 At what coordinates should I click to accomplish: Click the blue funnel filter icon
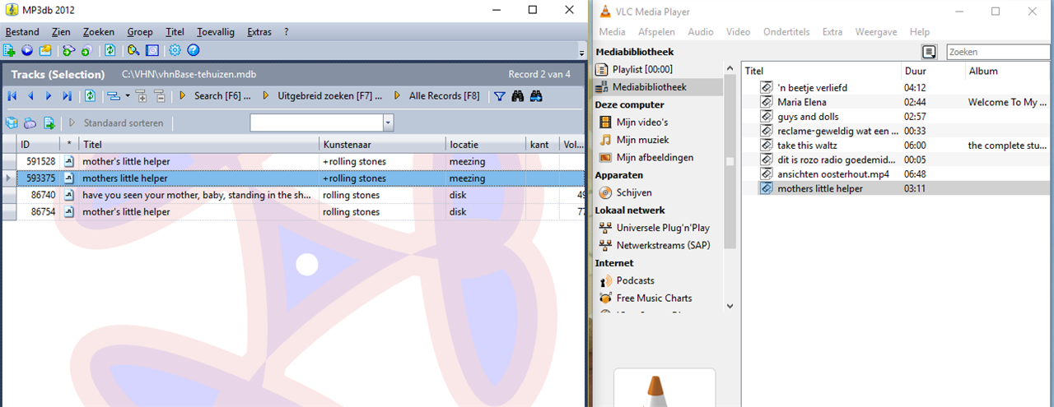[499, 96]
